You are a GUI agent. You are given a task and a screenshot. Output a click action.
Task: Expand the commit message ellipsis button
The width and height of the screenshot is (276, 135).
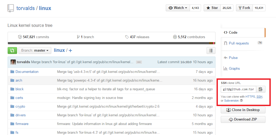tap(139, 62)
